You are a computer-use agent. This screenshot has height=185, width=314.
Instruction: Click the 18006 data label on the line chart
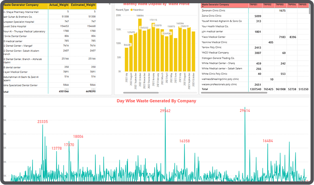pyautogui.click(x=78, y=137)
